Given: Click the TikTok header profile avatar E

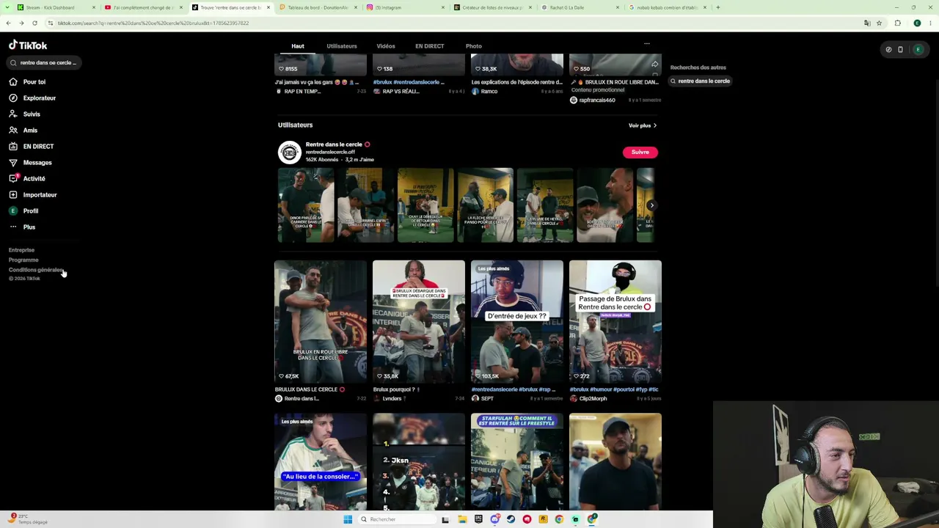Looking at the screenshot, I should click(918, 49).
